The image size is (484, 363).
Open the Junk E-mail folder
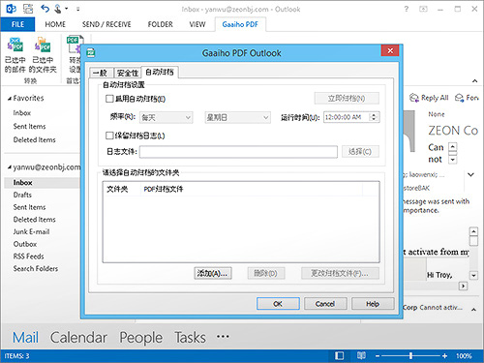[x=31, y=231]
